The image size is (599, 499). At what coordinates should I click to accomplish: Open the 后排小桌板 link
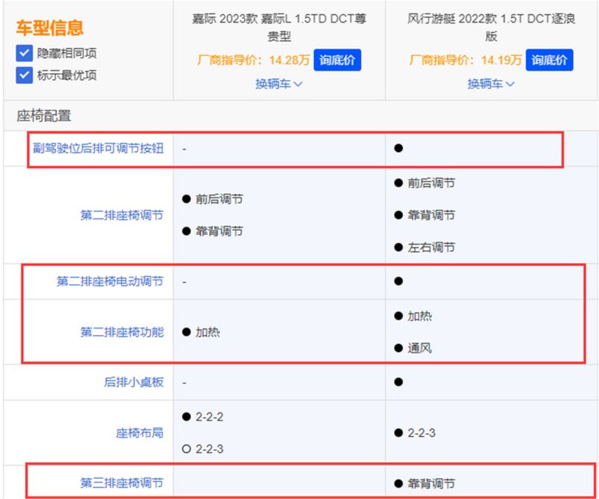[134, 382]
